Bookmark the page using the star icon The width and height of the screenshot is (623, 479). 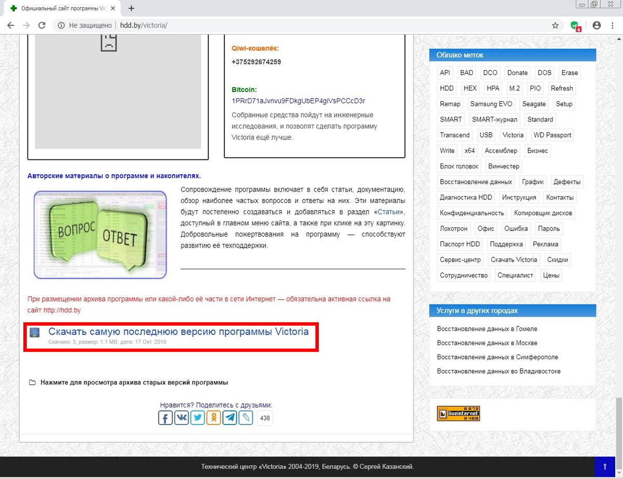tap(555, 25)
